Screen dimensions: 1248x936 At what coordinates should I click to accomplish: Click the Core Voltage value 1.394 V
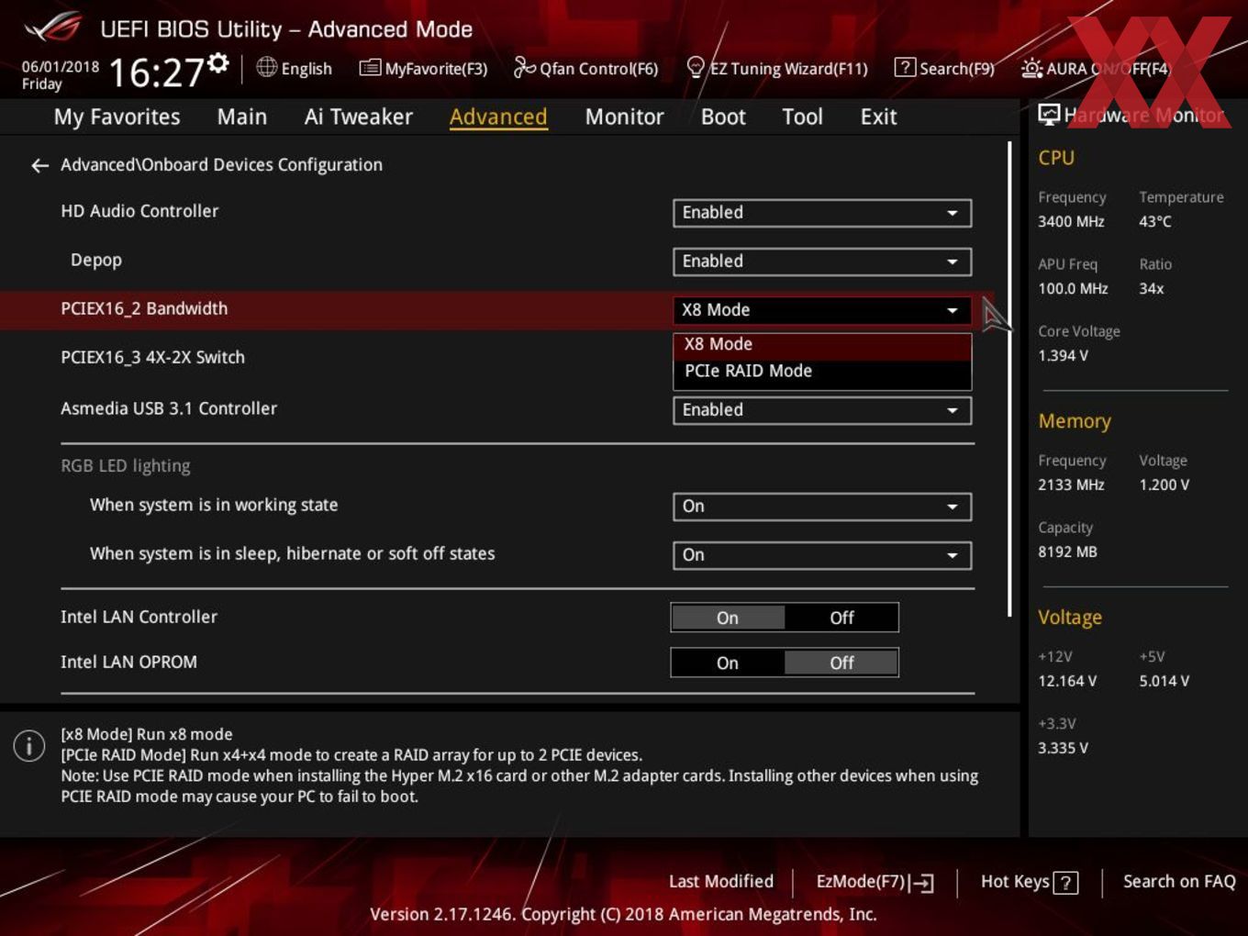click(1063, 356)
